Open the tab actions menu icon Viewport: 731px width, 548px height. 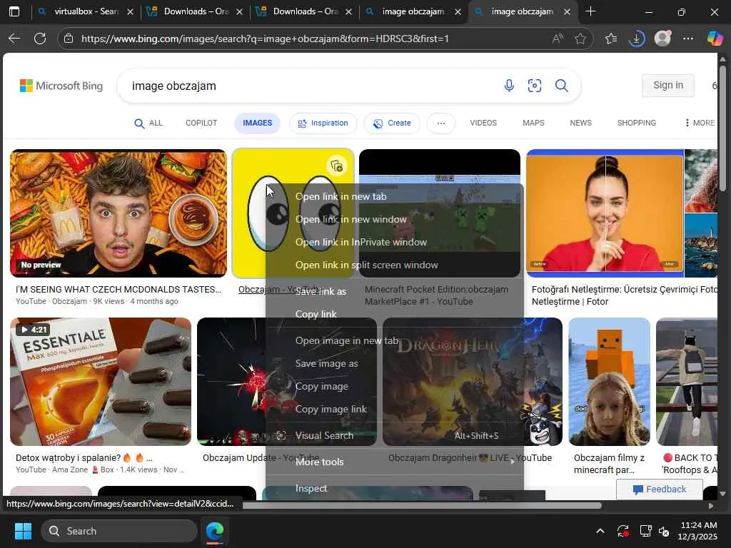(14, 11)
